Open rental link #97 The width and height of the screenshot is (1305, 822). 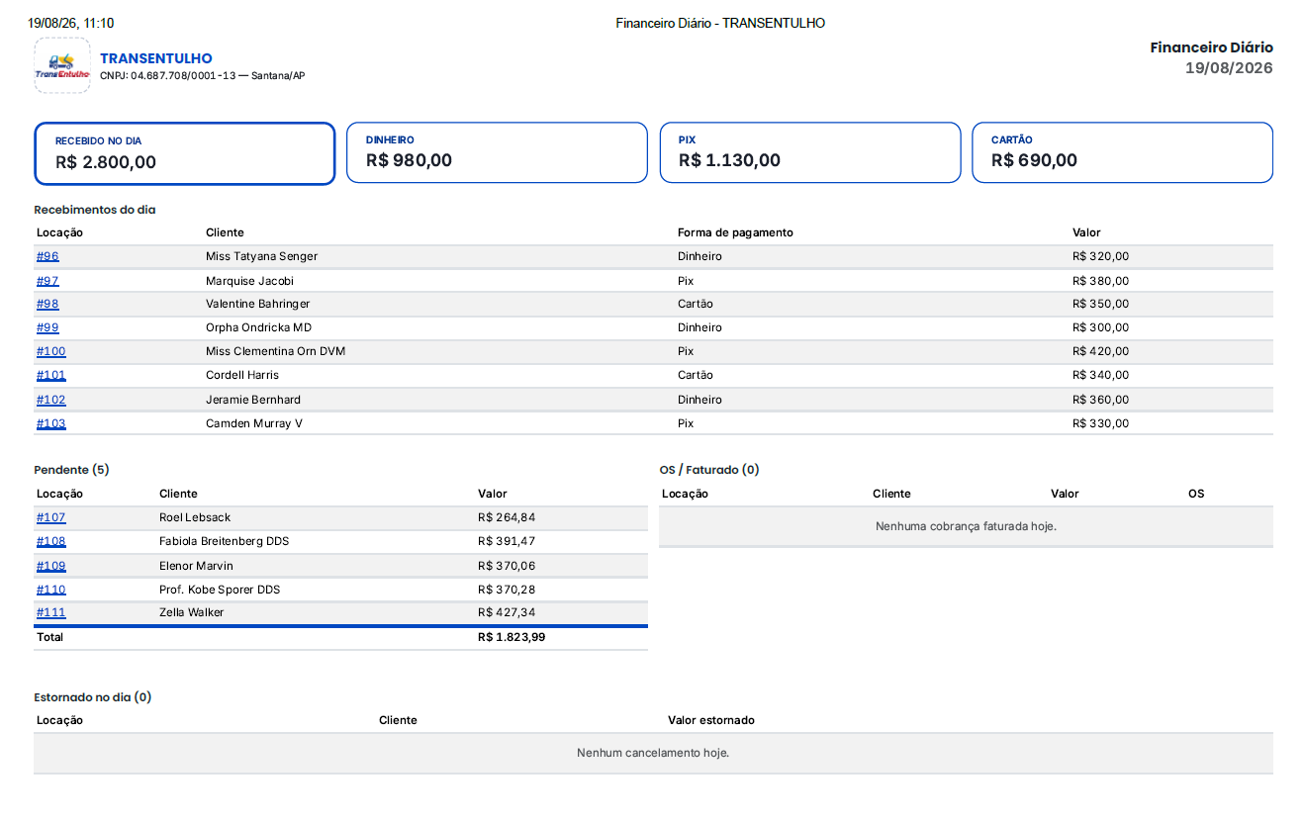[47, 281]
